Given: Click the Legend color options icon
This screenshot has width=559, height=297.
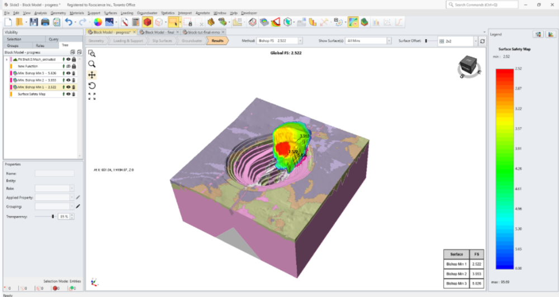Looking at the screenshot, I should [538, 34].
